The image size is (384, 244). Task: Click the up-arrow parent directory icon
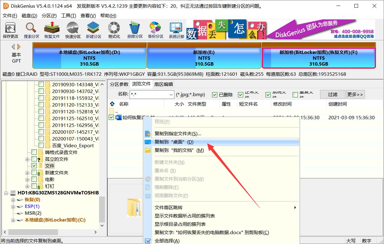point(112,104)
